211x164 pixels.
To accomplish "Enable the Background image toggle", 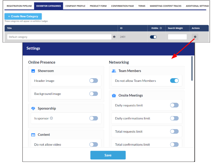I will (94, 94).
